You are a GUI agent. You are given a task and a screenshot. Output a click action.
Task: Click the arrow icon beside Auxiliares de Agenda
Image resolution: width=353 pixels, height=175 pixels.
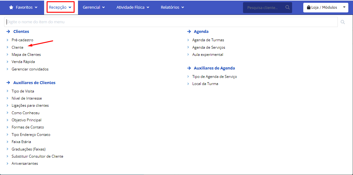tap(189, 68)
